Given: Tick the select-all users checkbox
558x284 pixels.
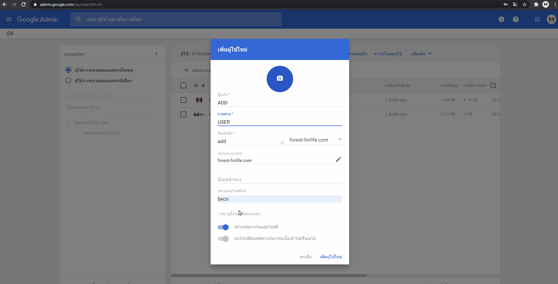Looking at the screenshot, I should pyautogui.click(x=183, y=85).
